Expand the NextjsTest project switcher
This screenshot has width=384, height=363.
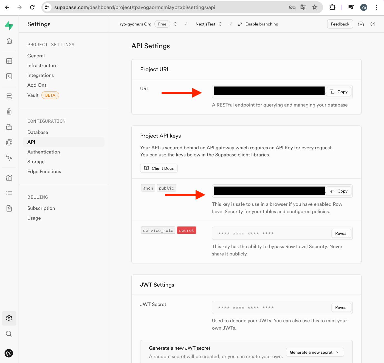point(220,24)
